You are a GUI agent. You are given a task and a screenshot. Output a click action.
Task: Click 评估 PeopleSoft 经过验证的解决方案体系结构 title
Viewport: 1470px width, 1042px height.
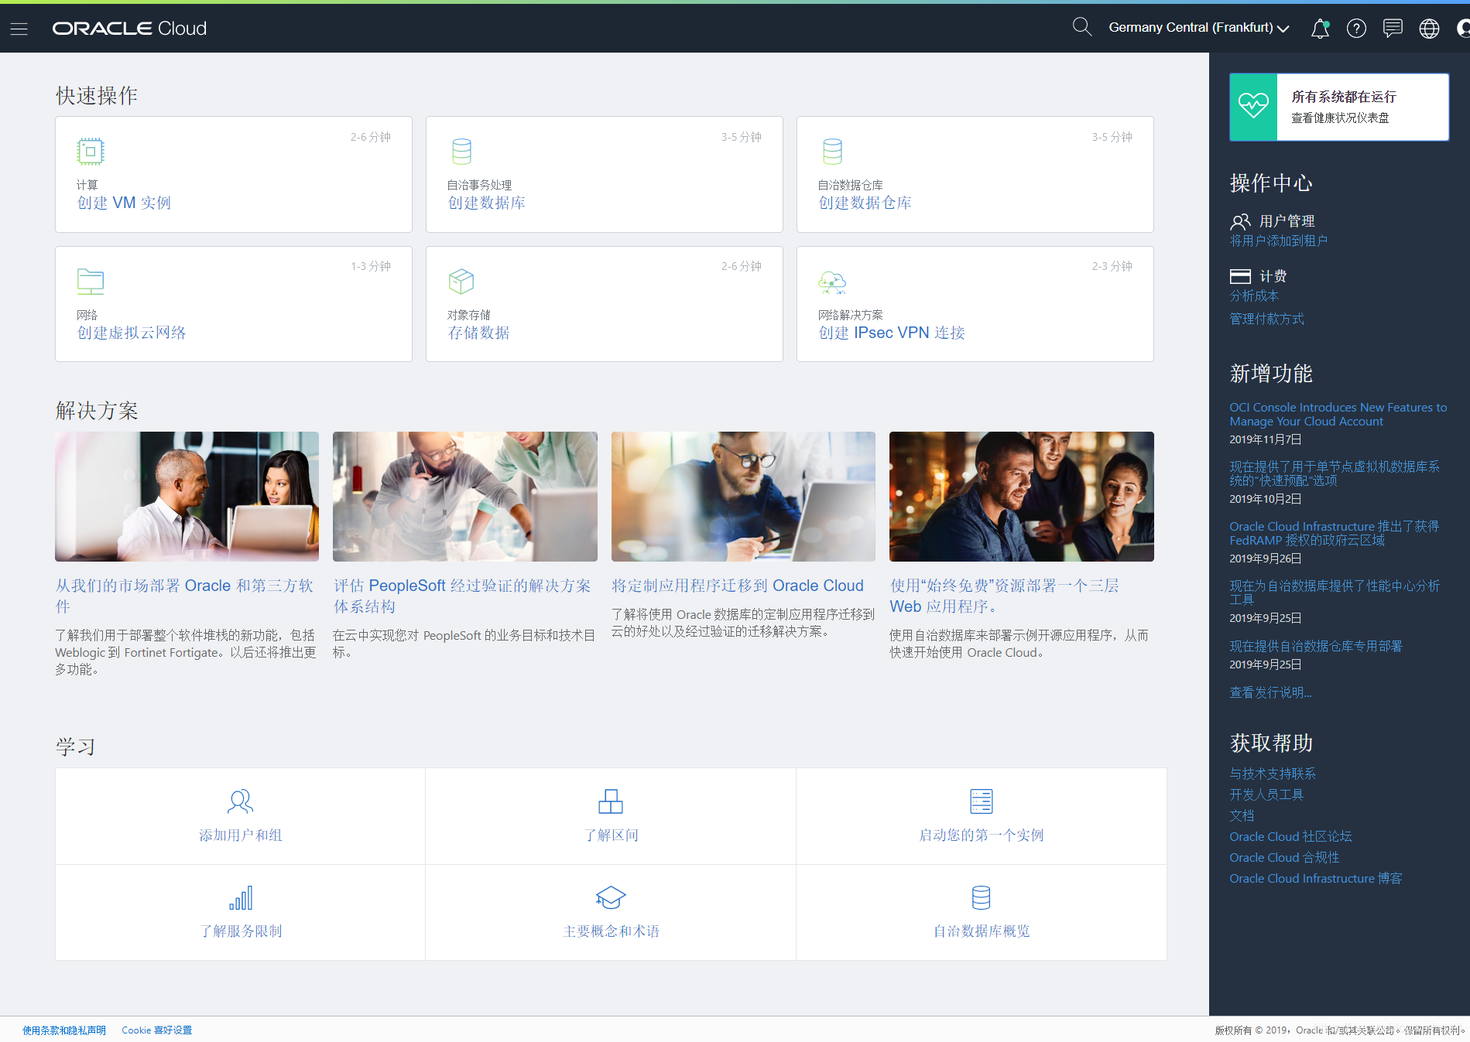tap(462, 596)
